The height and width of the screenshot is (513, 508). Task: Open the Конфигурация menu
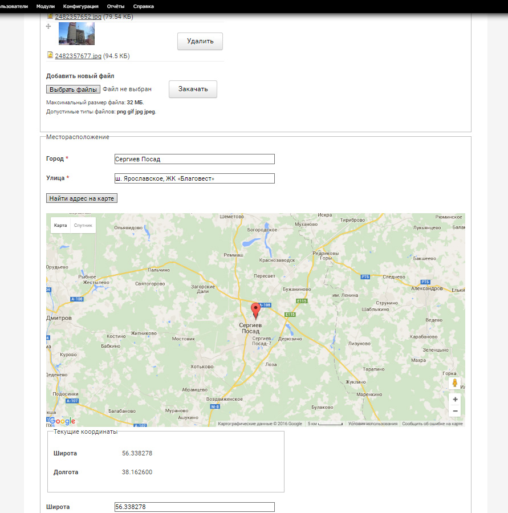click(x=81, y=6)
